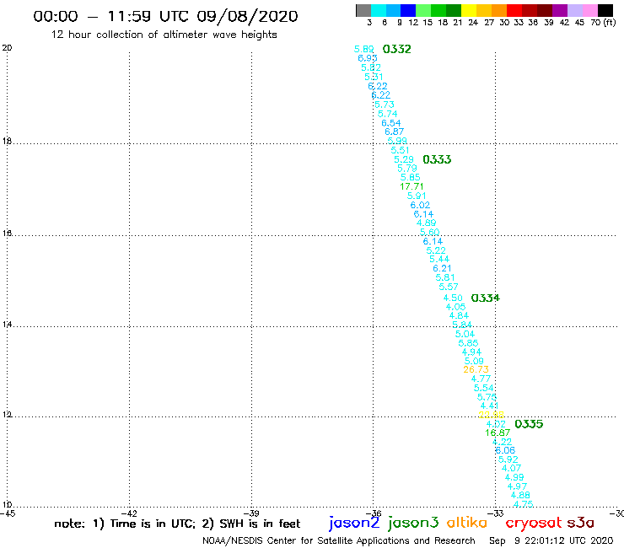Click the 6.21 wave height value

[442, 269]
